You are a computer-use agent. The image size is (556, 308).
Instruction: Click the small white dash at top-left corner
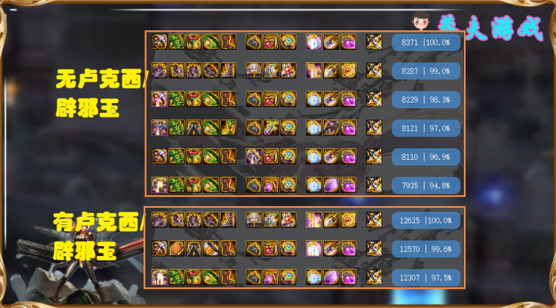(x=13, y=10)
